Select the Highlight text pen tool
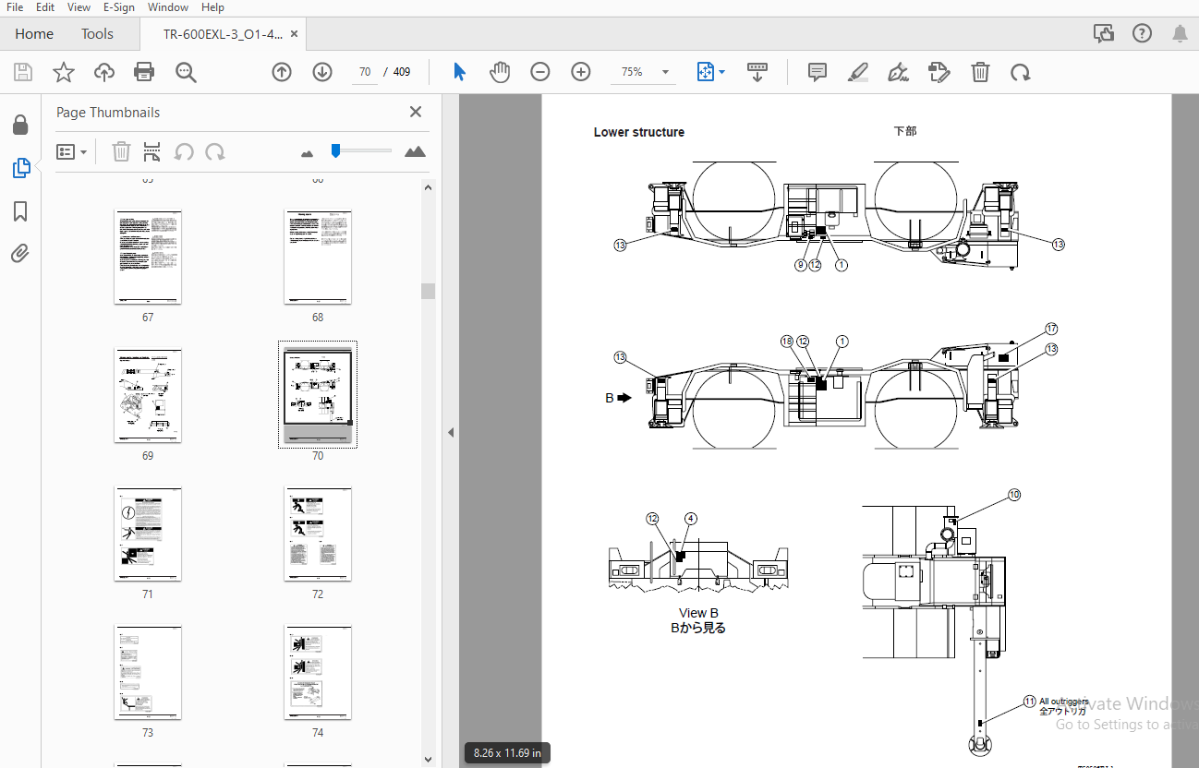 tap(858, 72)
